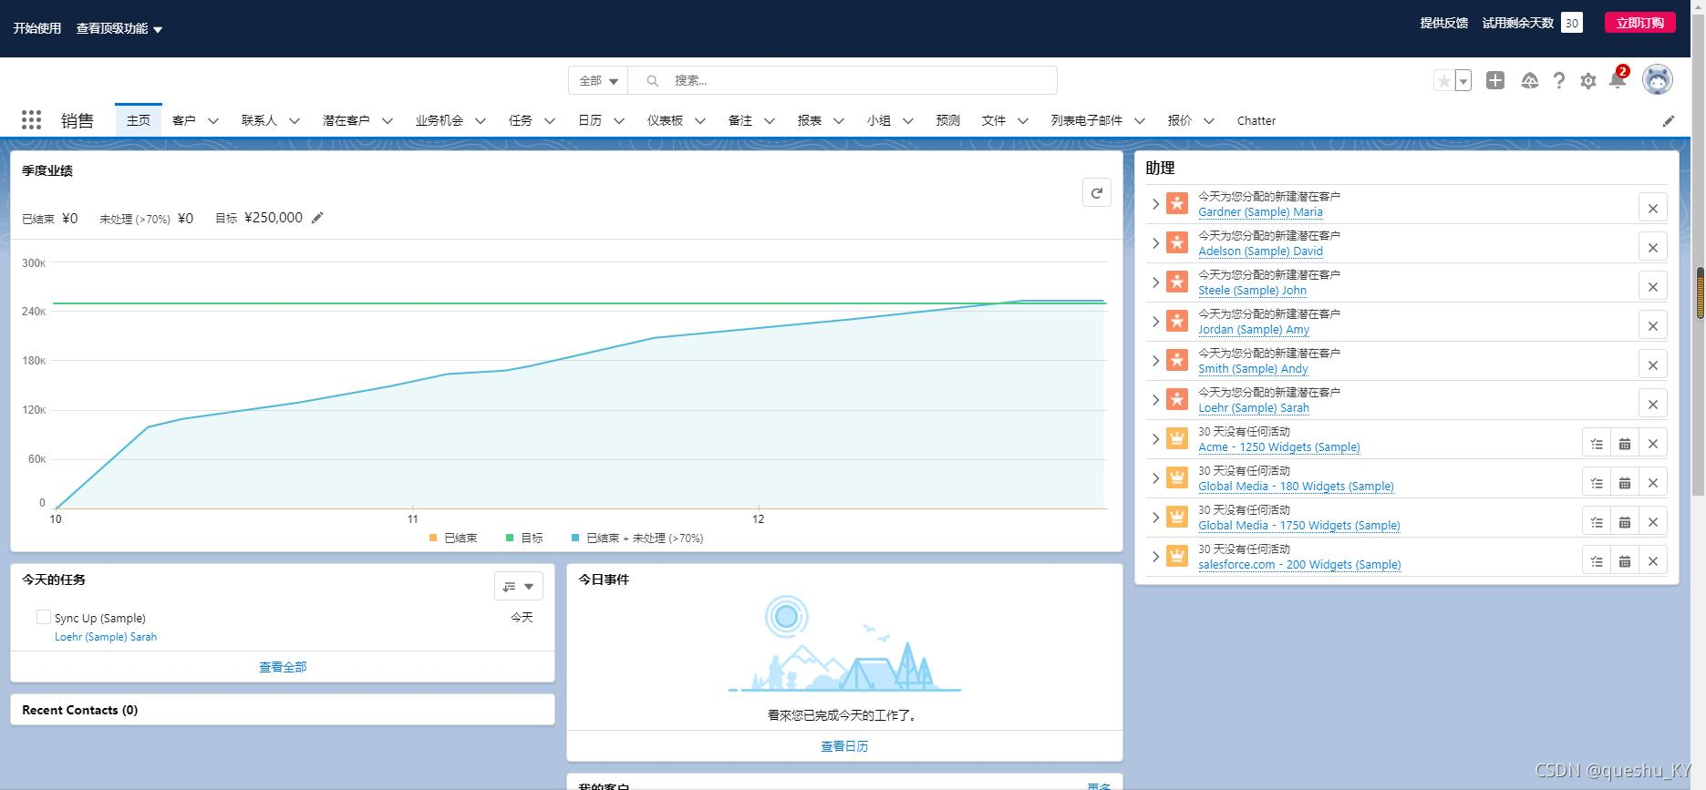Create task for Global Media - 180 Widgets
Image resolution: width=1706 pixels, height=790 pixels.
pos(1597,482)
